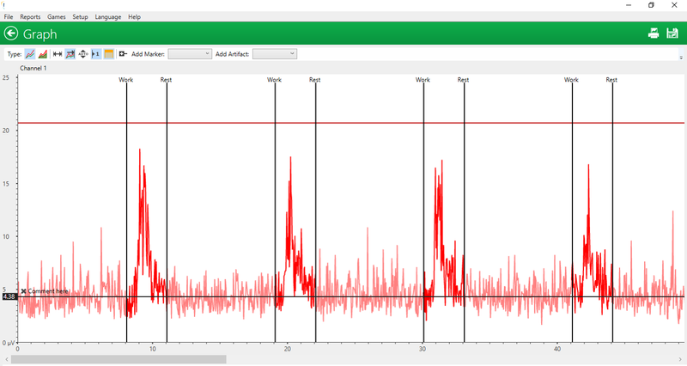Click the back arrow beside Graph
Viewport: 687px width, 366px height.
[x=11, y=34]
